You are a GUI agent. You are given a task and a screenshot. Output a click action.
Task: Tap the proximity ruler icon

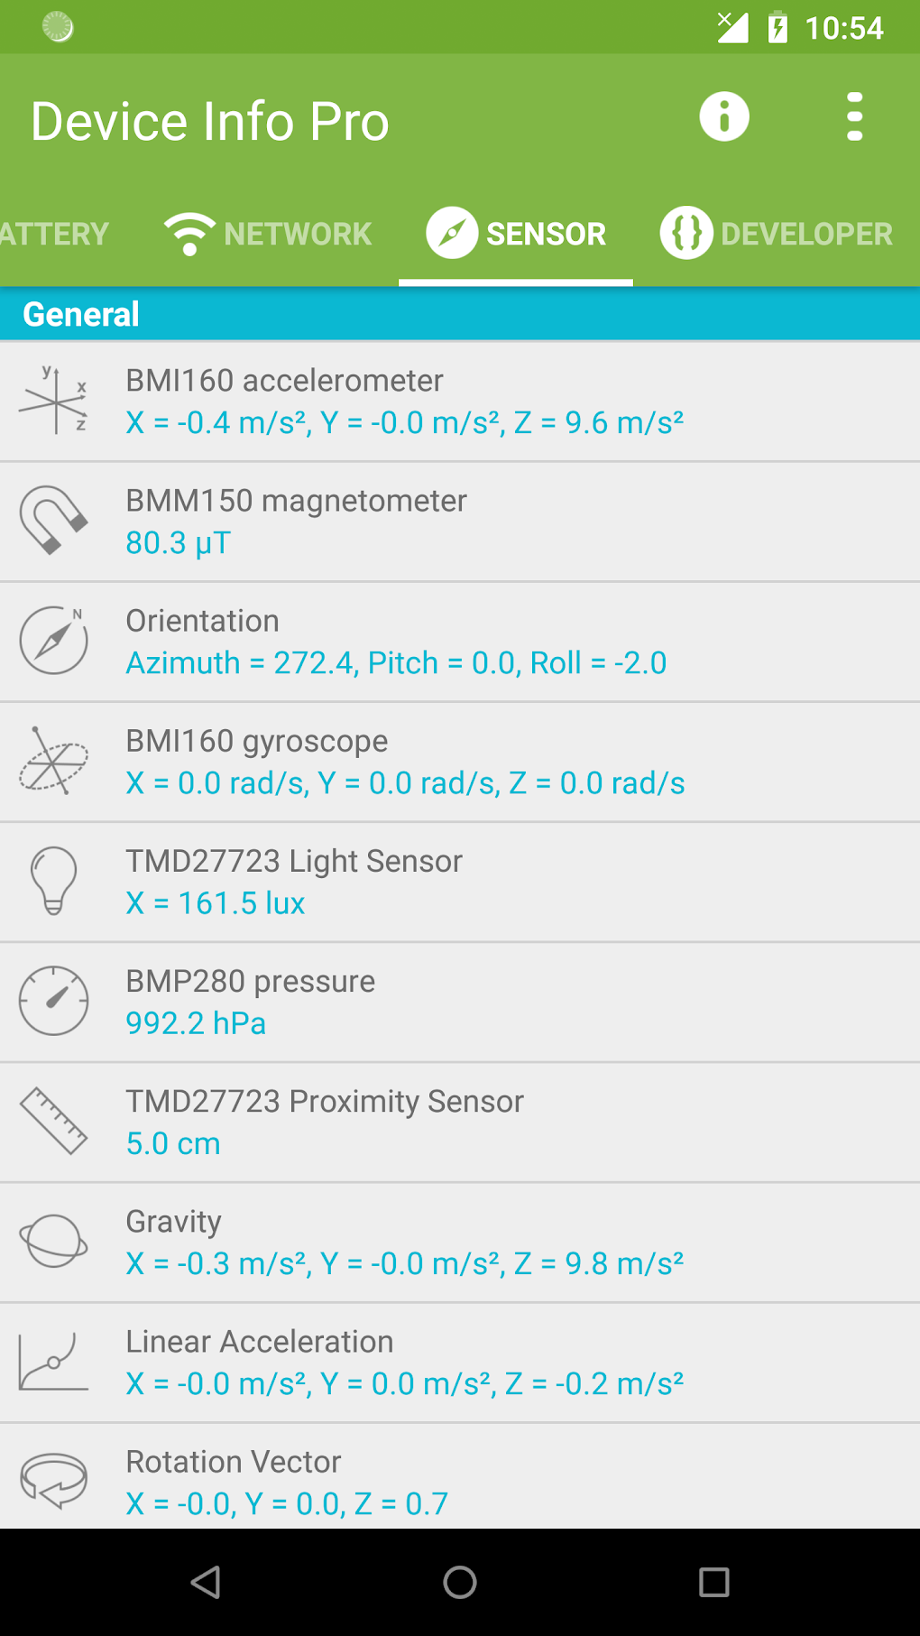pos(54,1122)
